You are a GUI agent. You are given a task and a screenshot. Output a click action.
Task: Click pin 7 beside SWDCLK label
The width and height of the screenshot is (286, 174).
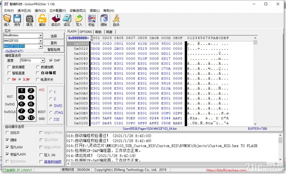[x=21, y=111]
